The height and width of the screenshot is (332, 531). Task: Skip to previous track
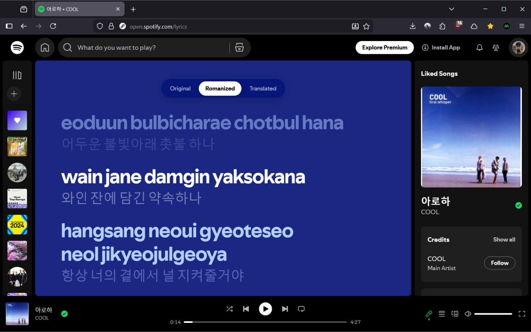point(246,309)
